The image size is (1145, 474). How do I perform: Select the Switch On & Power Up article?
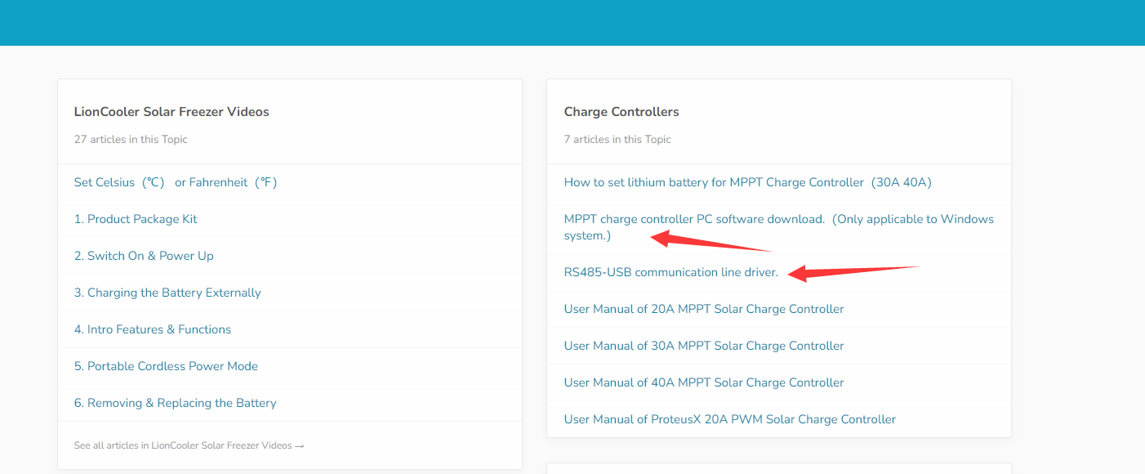(x=144, y=256)
